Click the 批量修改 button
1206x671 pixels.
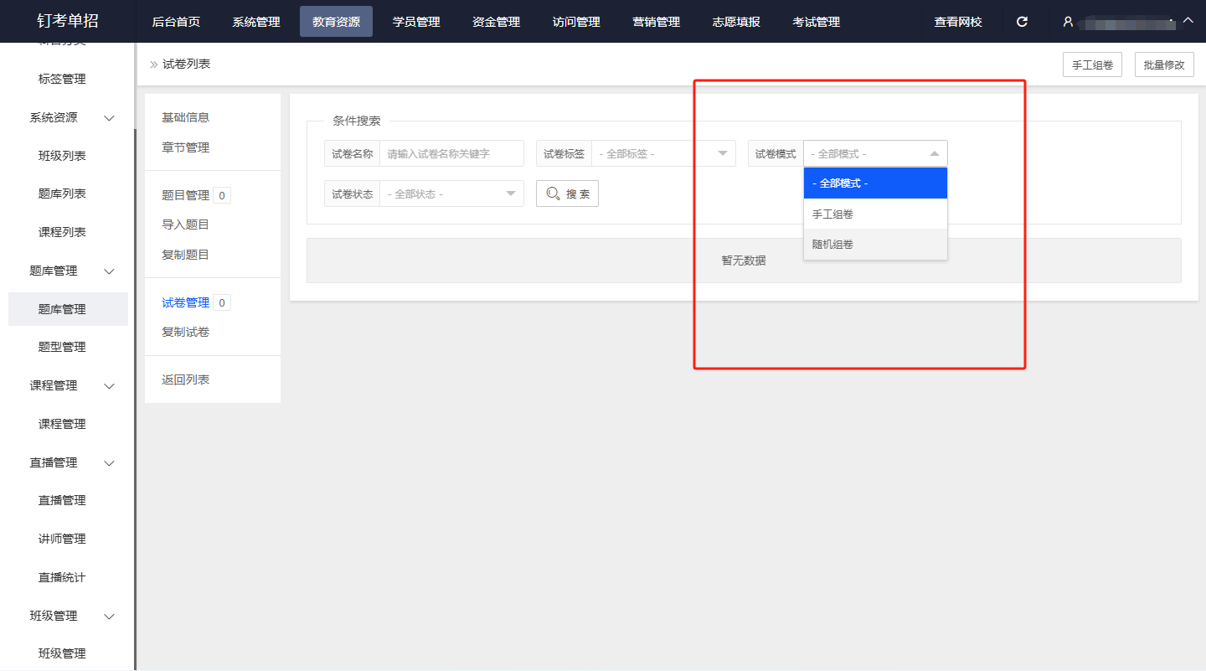pos(1163,65)
